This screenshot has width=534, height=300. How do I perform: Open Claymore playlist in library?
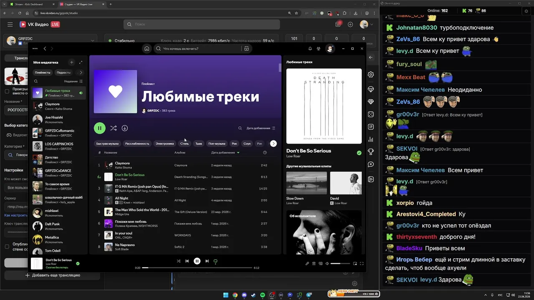(59, 106)
